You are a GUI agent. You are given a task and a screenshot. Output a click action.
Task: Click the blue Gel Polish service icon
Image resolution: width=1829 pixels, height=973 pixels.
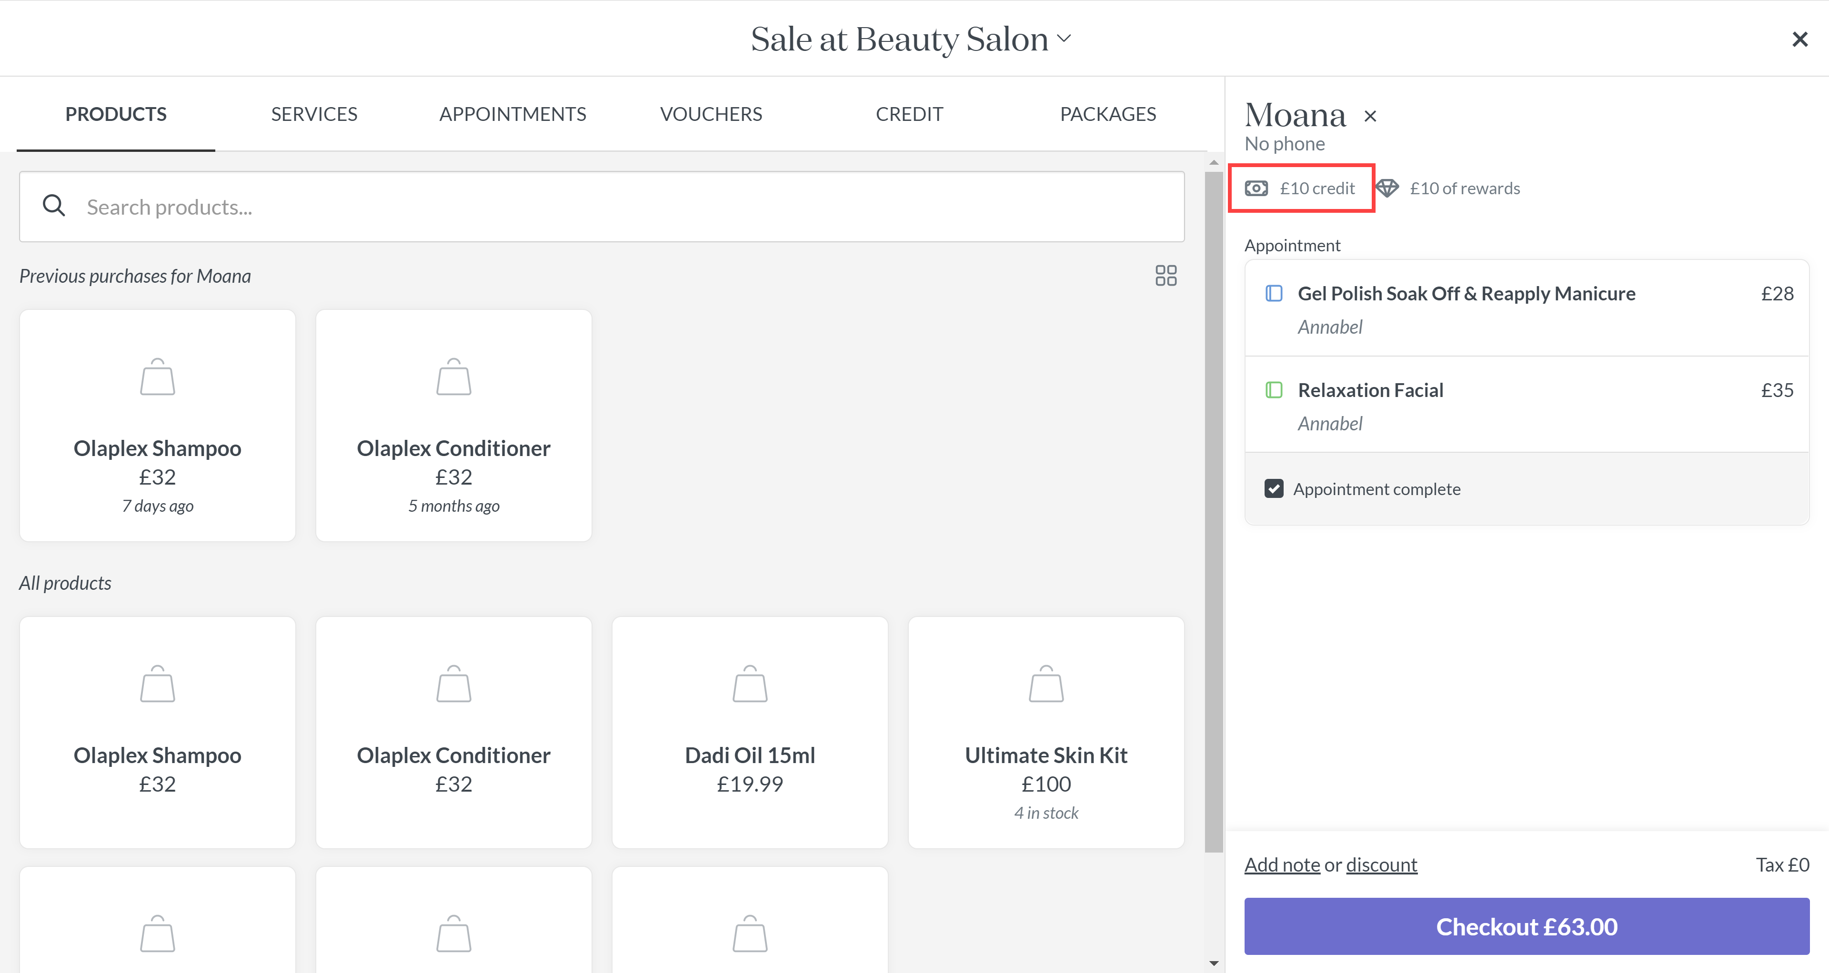pyautogui.click(x=1274, y=293)
